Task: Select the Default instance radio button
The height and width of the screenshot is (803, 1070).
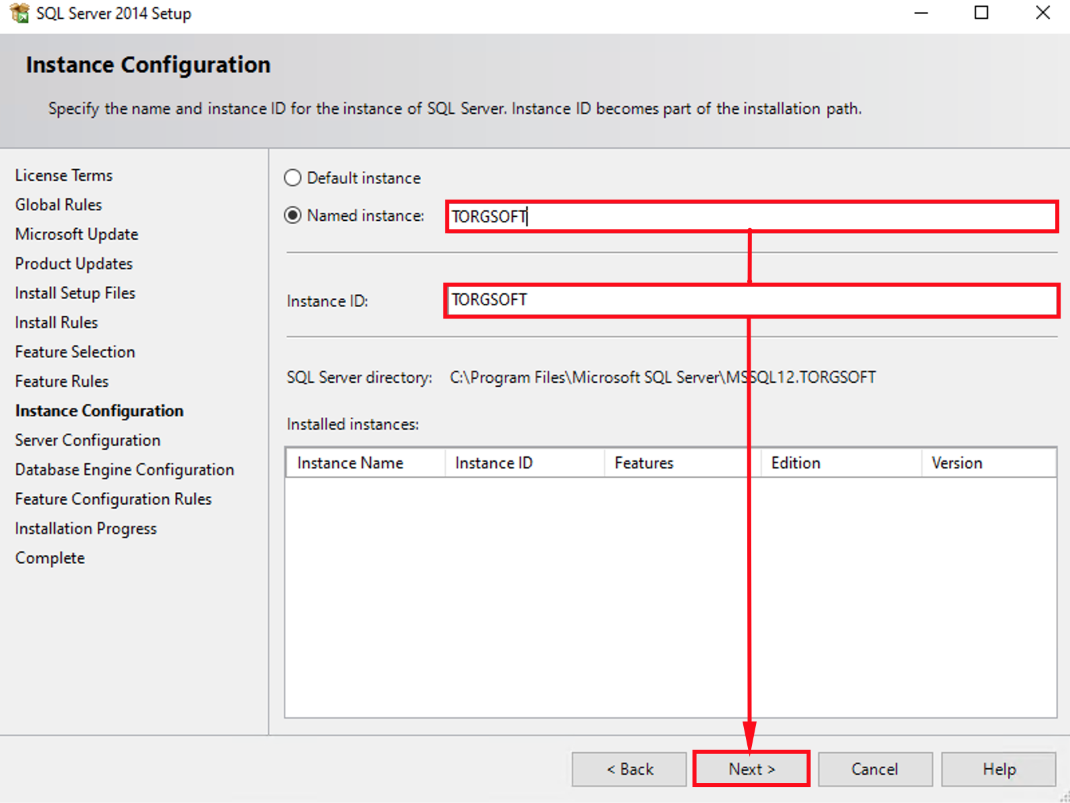Action: coord(293,178)
